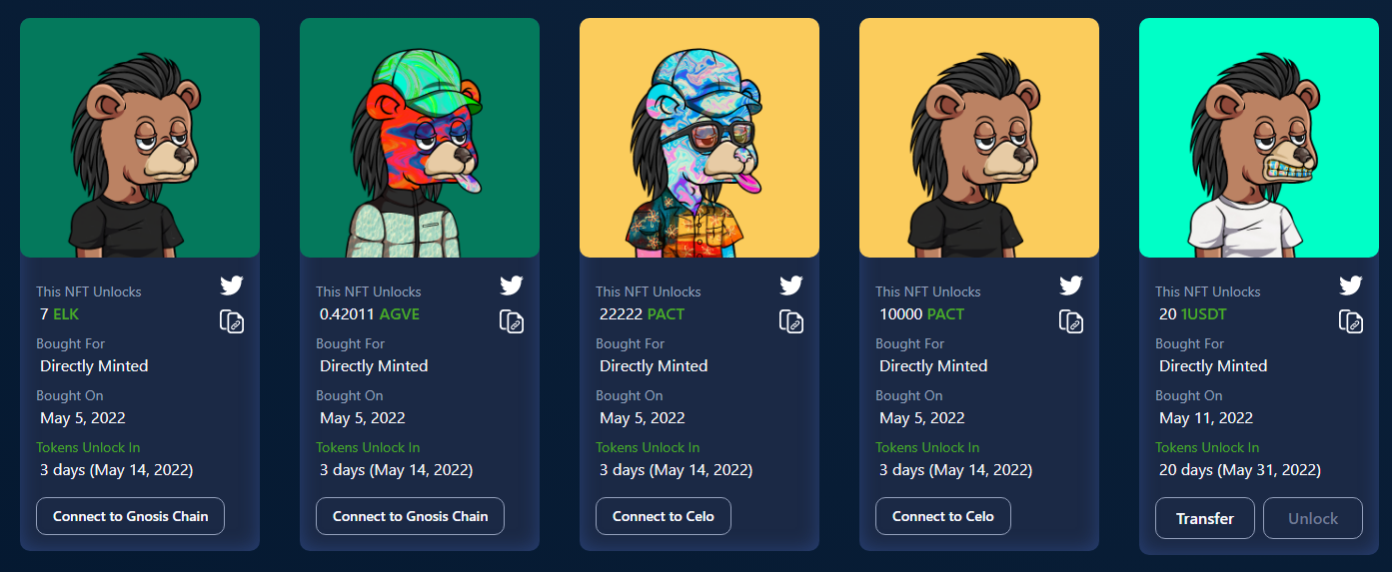This screenshot has width=1392, height=572.
Task: Share the ELK NFT on Twitter
Action: pos(232,286)
